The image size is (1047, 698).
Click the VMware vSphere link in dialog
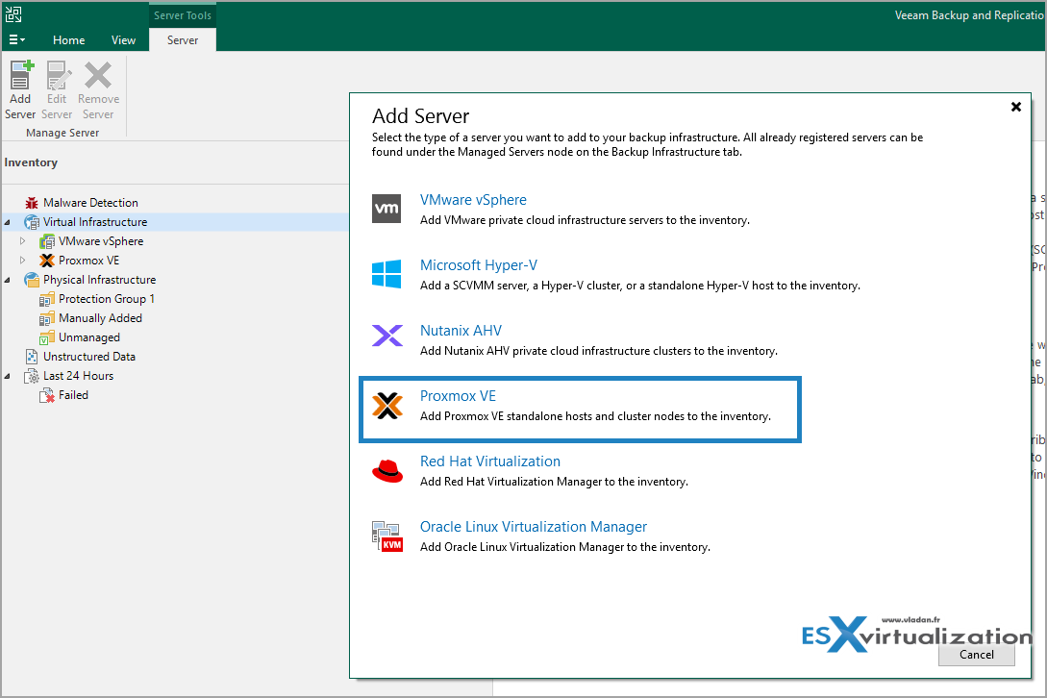[x=473, y=200]
